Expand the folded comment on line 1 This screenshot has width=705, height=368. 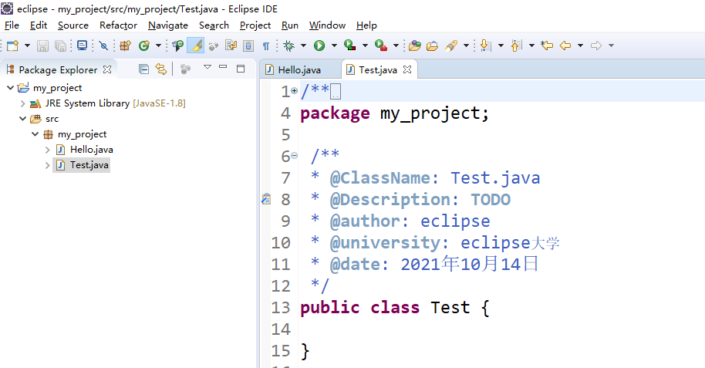click(x=294, y=91)
